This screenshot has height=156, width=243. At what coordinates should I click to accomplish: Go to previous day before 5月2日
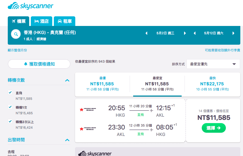click(x=146, y=33)
